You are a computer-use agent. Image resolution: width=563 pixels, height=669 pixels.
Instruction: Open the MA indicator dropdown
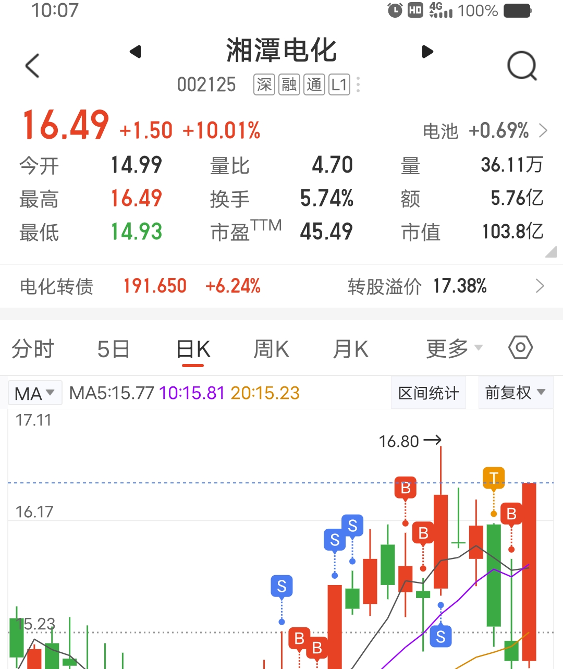coord(35,393)
